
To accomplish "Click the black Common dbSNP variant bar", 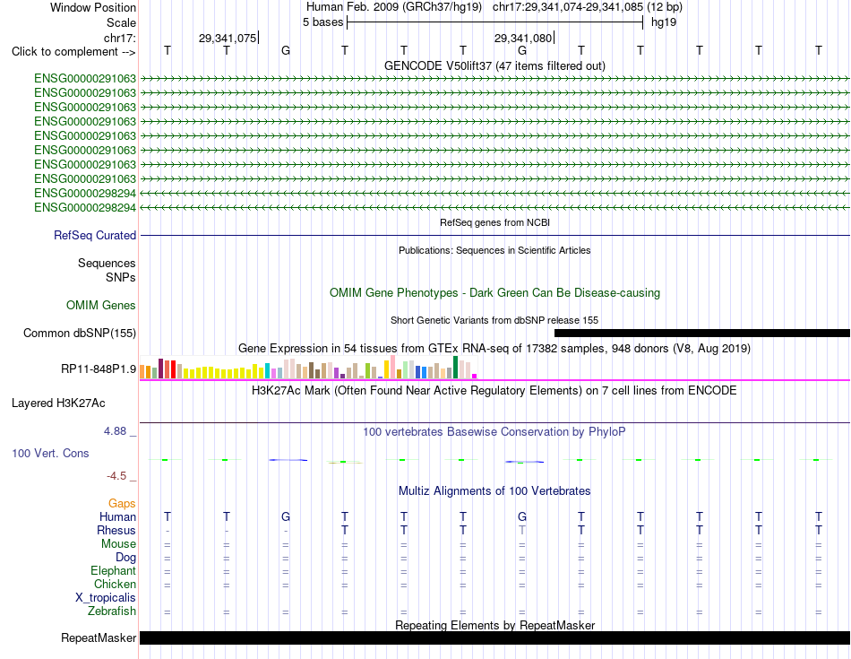I will coord(701,333).
